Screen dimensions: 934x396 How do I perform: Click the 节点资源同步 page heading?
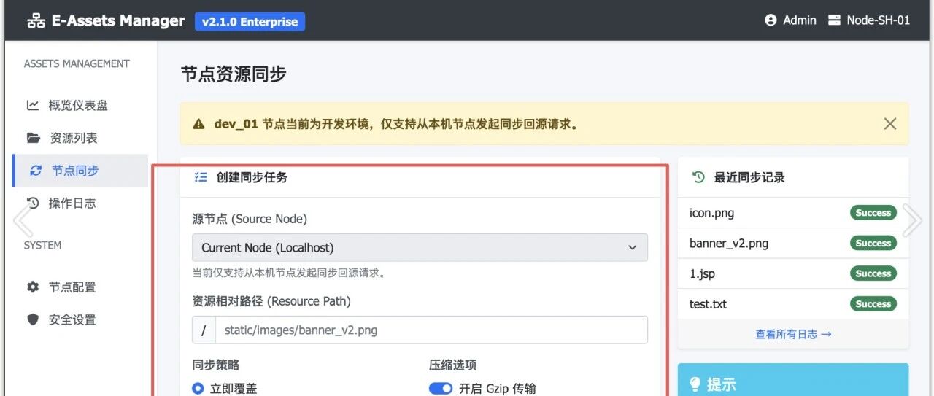tap(233, 74)
